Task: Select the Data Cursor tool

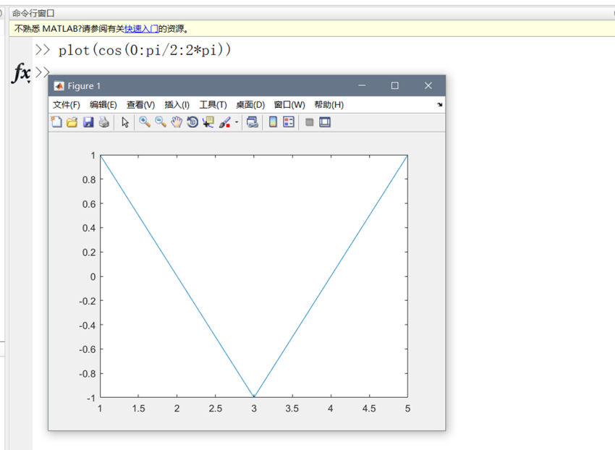Action: [x=208, y=122]
